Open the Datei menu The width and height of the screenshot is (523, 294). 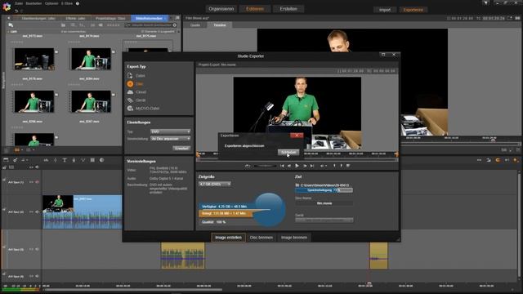(x=19, y=3)
